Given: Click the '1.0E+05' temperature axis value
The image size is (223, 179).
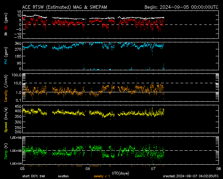Looking at the screenshot, I should coord(16,151).
